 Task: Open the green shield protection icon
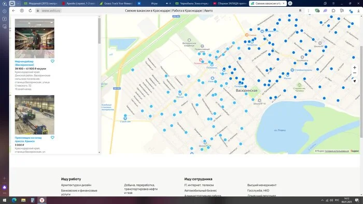pos(317,11)
